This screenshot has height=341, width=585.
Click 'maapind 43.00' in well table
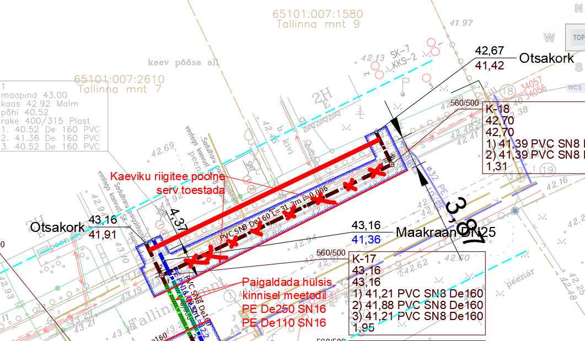[x=34, y=95]
